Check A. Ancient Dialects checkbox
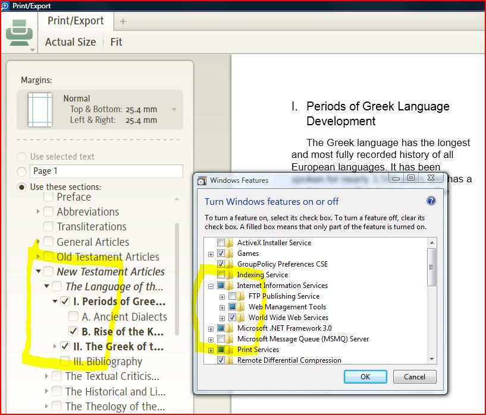486x415 pixels. click(x=73, y=316)
